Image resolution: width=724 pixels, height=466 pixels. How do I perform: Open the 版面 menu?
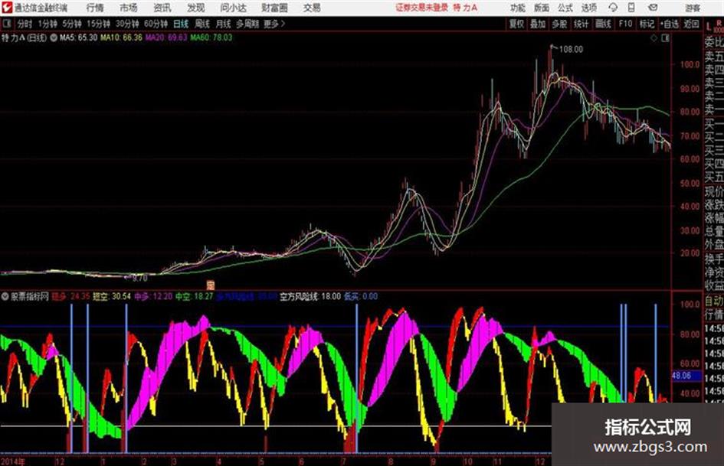click(541, 8)
